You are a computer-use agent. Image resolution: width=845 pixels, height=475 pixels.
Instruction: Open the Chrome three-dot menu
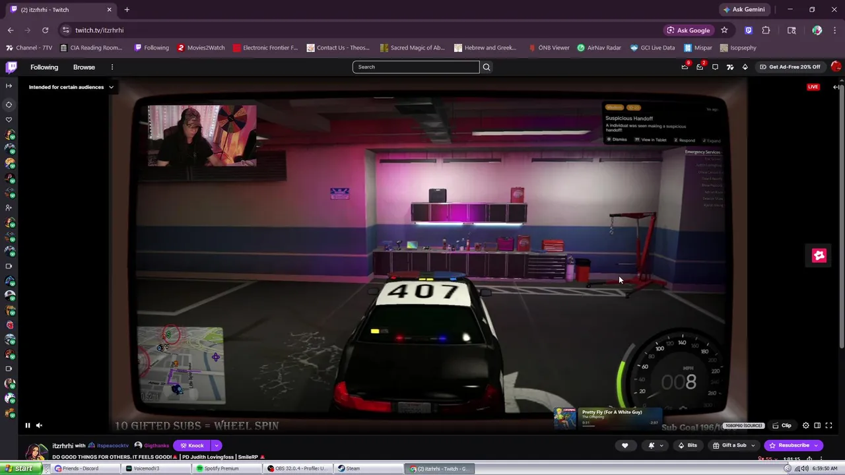pyautogui.click(x=834, y=30)
